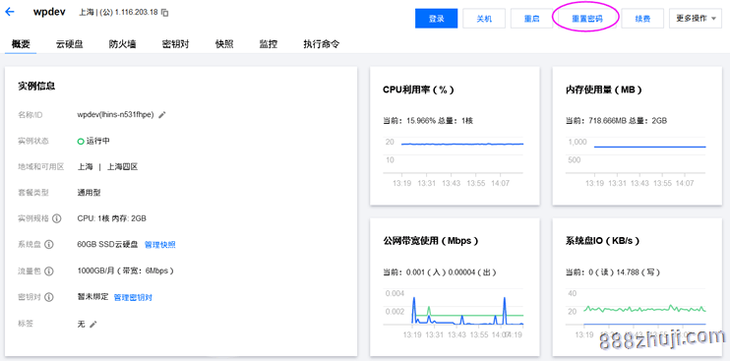Viewport: 730px width, 361px height.
Task: Follow the 管理快照 link
Action: [x=160, y=245]
